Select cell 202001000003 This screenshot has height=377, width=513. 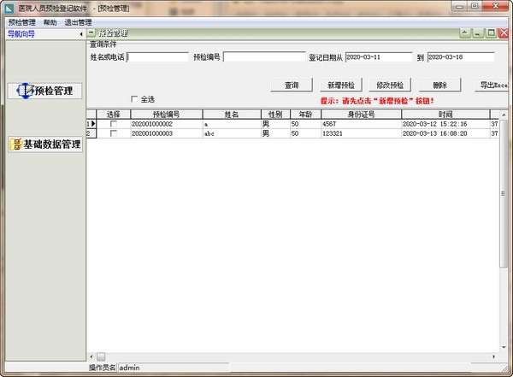[x=167, y=133]
